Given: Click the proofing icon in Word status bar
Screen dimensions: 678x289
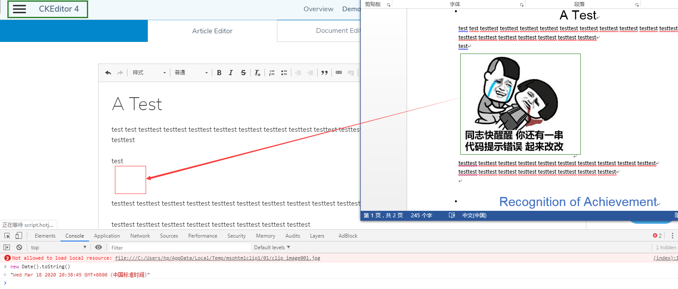Looking at the screenshot, I should tap(452, 216).
